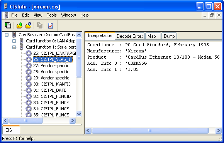Select tuple 27: Vendor-specific
Image resolution: width=224 pixels, height=143 pixels.
(51, 66)
